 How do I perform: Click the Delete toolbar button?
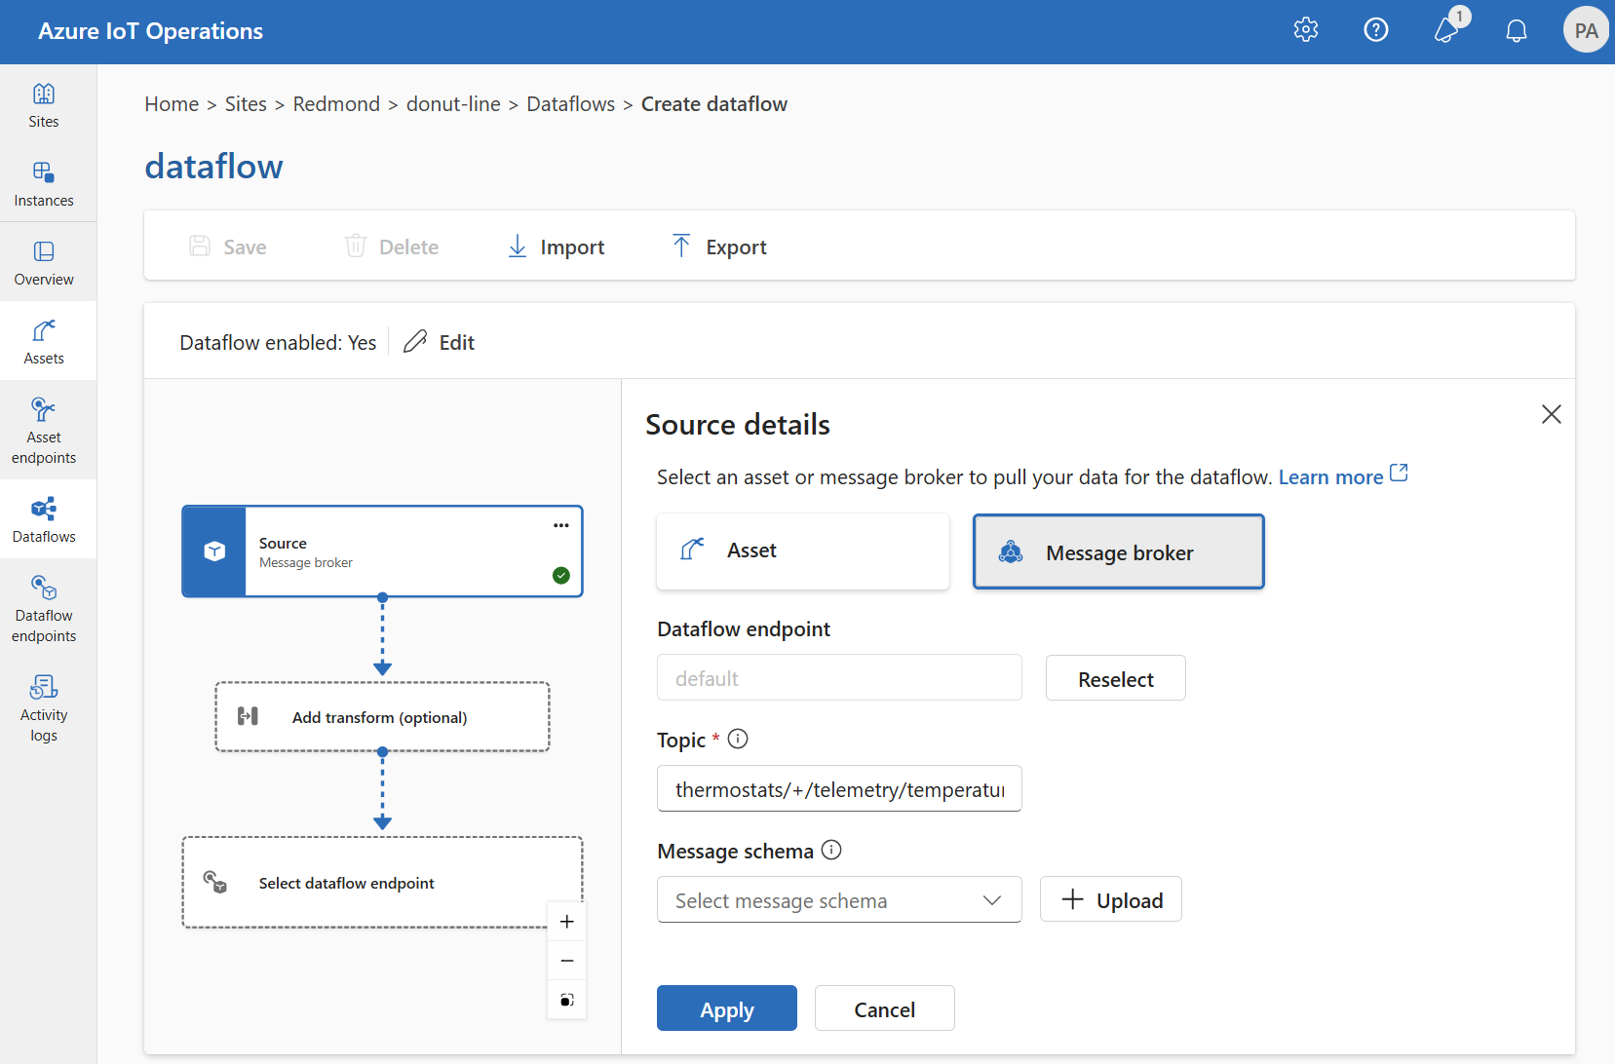(x=392, y=247)
